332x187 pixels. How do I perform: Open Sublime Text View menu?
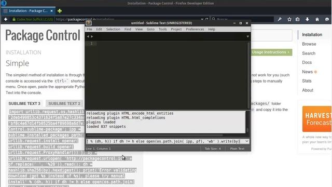click(139, 29)
